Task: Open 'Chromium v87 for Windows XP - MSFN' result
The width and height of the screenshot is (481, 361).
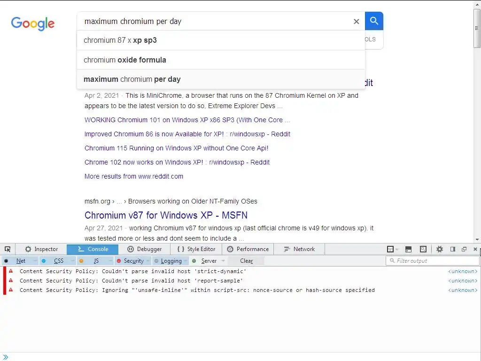Action: 166,215
